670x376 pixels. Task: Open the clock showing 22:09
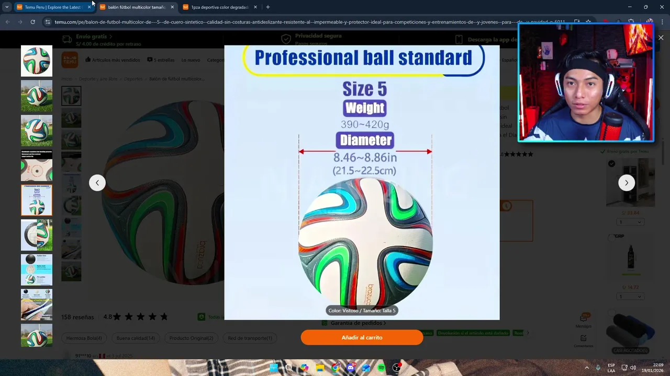[x=653, y=368]
